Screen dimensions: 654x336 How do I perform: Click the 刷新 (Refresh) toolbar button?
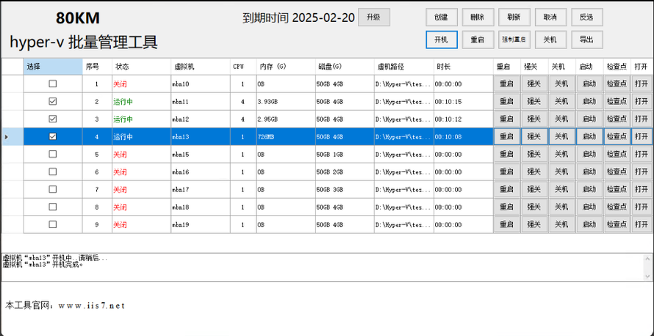(514, 17)
